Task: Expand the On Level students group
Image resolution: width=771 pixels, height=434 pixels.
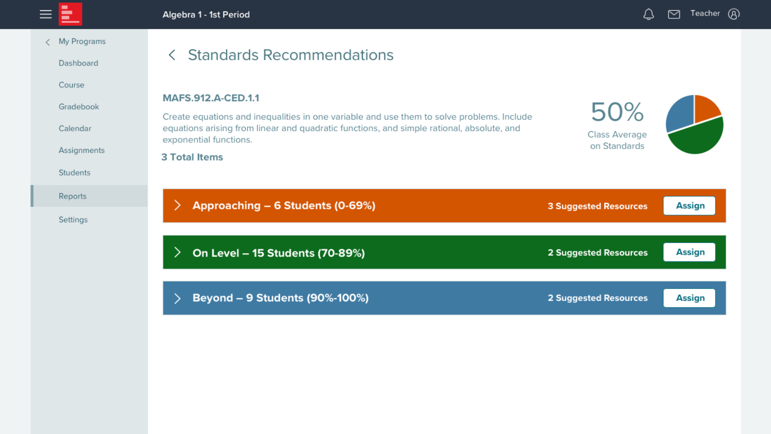Action: [177, 252]
